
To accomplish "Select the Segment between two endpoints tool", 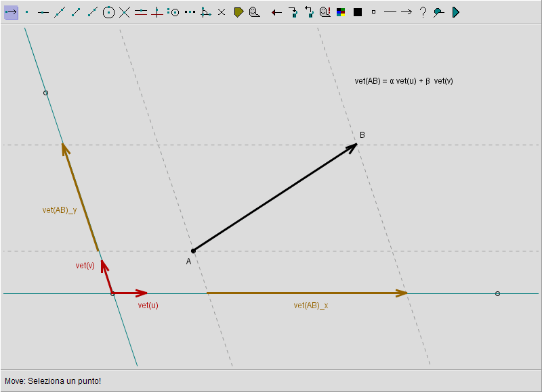I will (x=76, y=12).
